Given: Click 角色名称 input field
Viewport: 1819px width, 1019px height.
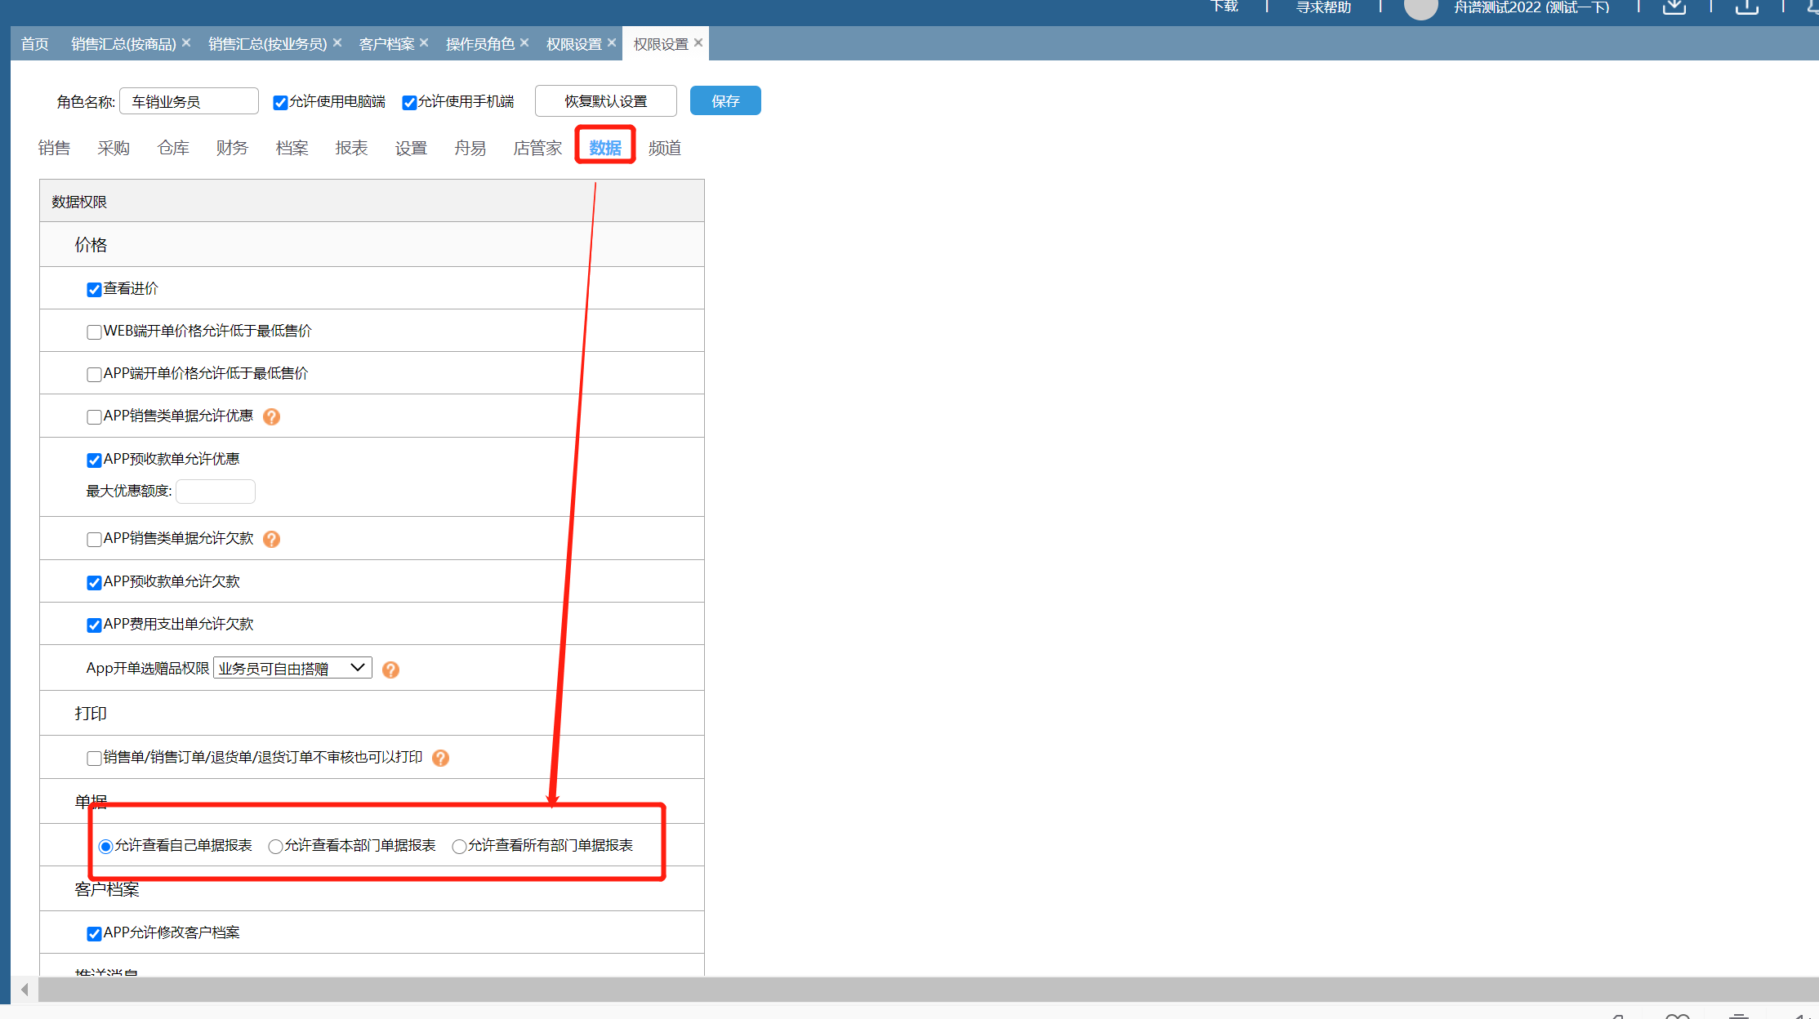Looking at the screenshot, I should point(189,101).
